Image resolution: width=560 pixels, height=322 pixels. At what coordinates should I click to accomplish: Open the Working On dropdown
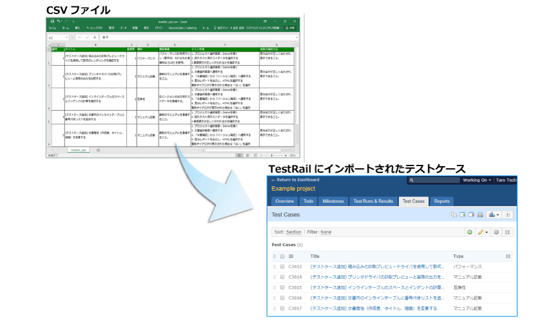coord(477,180)
